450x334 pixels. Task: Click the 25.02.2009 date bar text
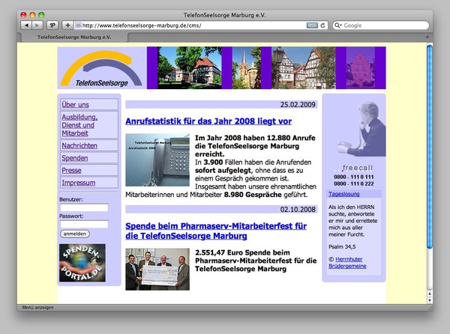coord(298,105)
